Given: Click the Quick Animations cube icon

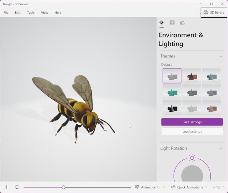Looking at the screenshot, I should pyautogui.click(x=173, y=187).
